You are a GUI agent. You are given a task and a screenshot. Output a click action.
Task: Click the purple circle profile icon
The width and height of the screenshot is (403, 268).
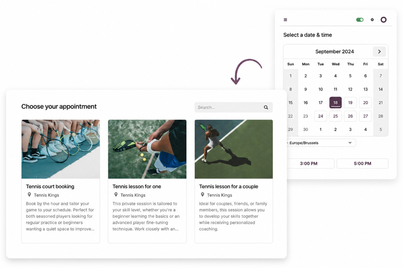point(383,20)
